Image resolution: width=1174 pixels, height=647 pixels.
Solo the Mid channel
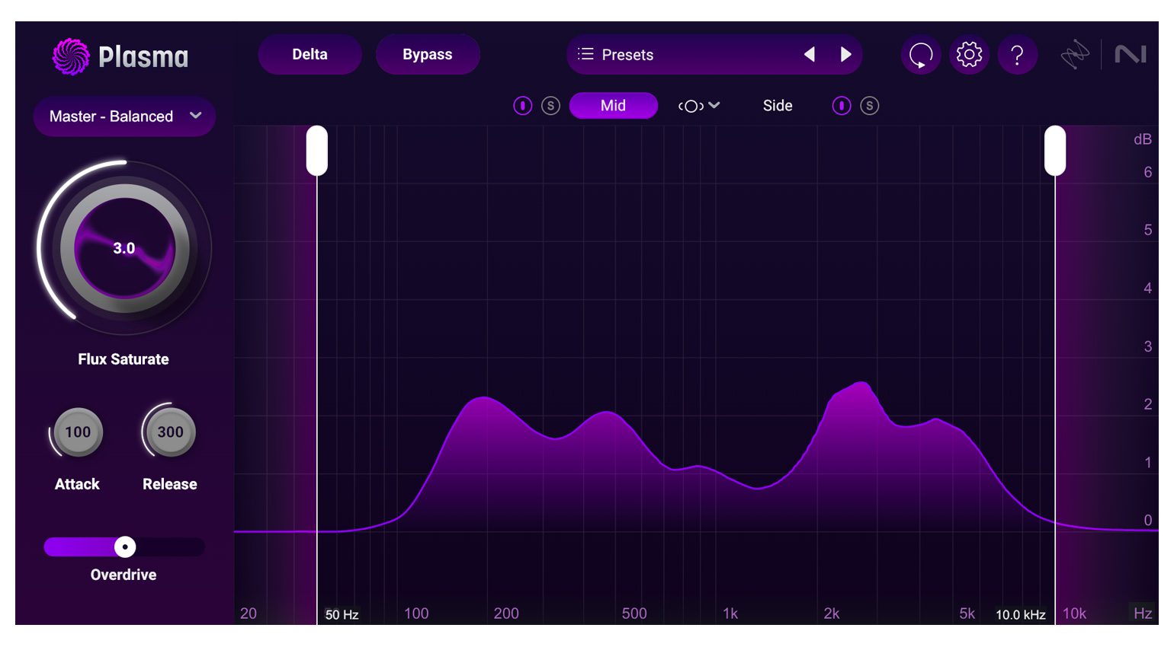click(x=550, y=106)
